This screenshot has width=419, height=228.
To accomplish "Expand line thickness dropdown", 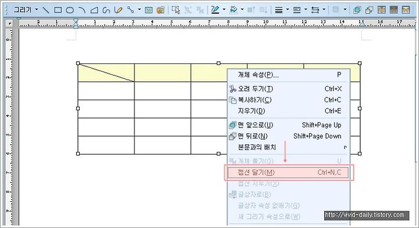I will click(287, 10).
